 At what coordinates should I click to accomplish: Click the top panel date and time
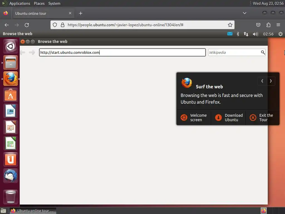pos(268,3)
